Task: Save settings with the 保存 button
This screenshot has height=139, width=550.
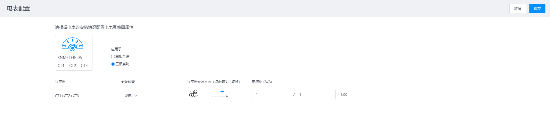Action: [x=537, y=9]
